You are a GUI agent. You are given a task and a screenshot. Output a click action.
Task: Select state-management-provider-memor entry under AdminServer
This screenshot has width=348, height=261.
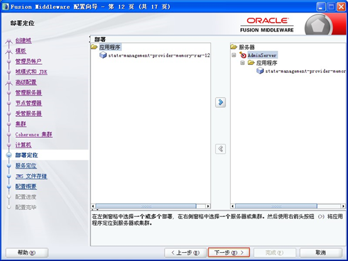[305, 71]
